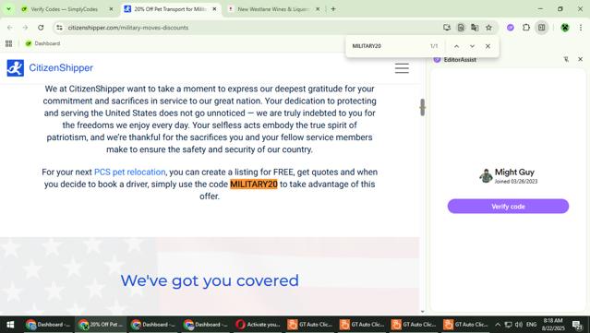Open the volume icon in system tray
The image size is (590, 333).
[519, 325]
